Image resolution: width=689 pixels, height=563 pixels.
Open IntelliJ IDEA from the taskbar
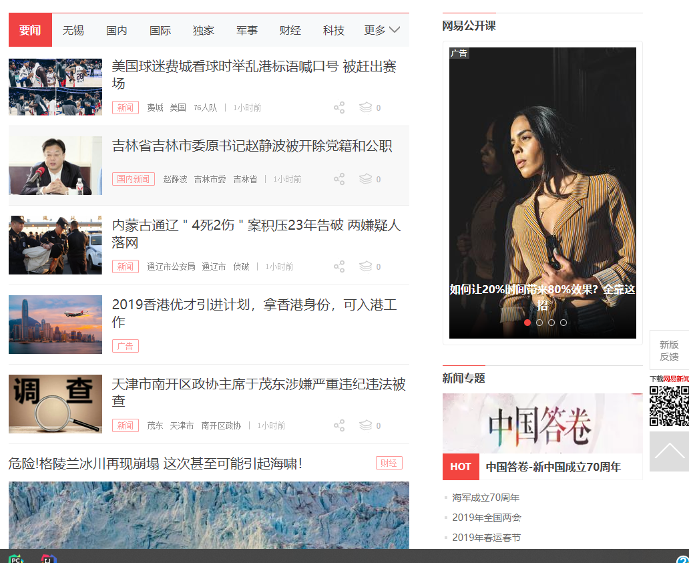49,558
